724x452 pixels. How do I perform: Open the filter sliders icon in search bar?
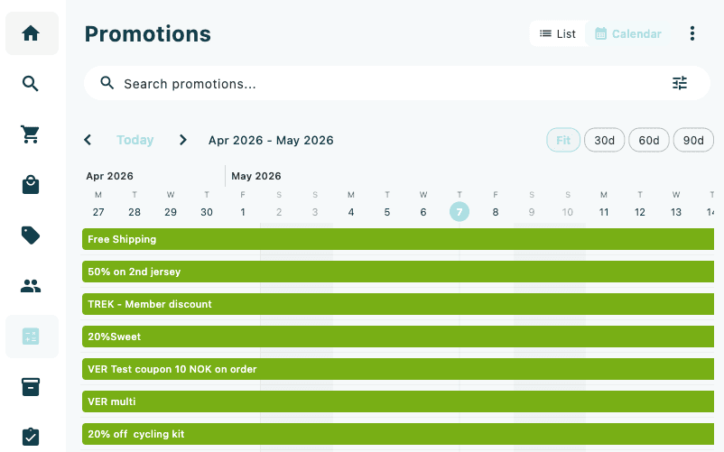(680, 83)
